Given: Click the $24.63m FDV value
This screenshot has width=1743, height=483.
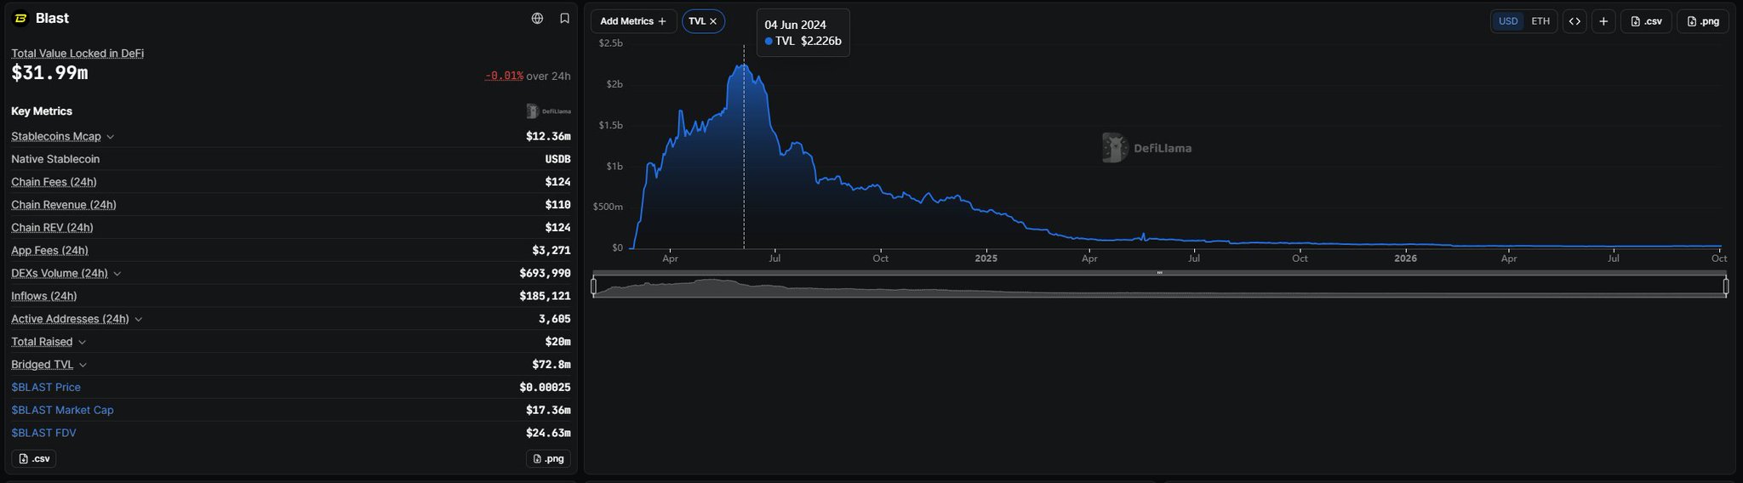Looking at the screenshot, I should point(548,433).
